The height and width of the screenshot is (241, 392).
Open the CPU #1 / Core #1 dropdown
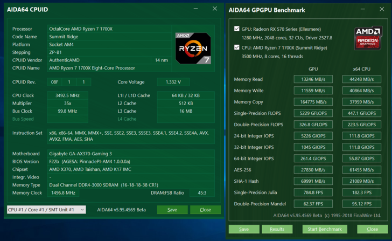[46, 210]
